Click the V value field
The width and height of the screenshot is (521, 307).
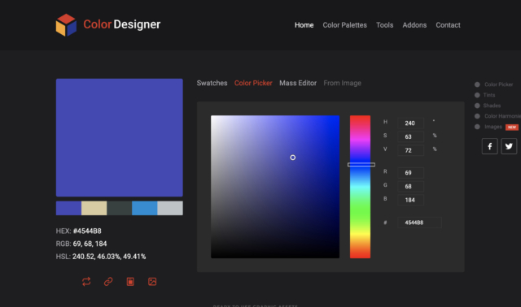click(410, 150)
